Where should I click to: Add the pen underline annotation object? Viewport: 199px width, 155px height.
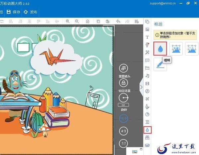[160, 64]
